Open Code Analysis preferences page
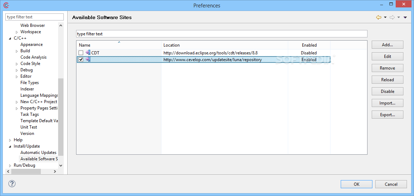 33,57
